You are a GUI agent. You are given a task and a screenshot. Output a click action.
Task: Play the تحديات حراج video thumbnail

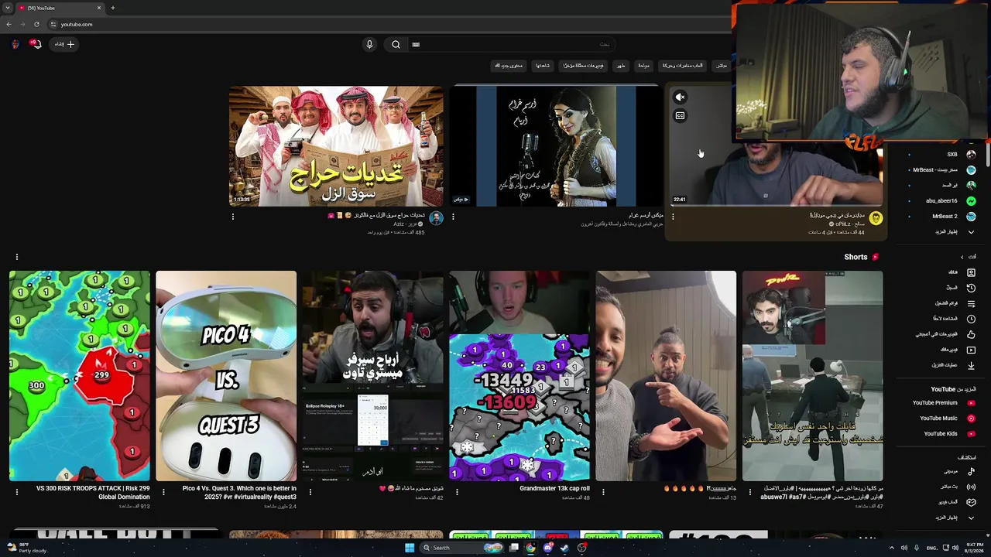[336, 146]
